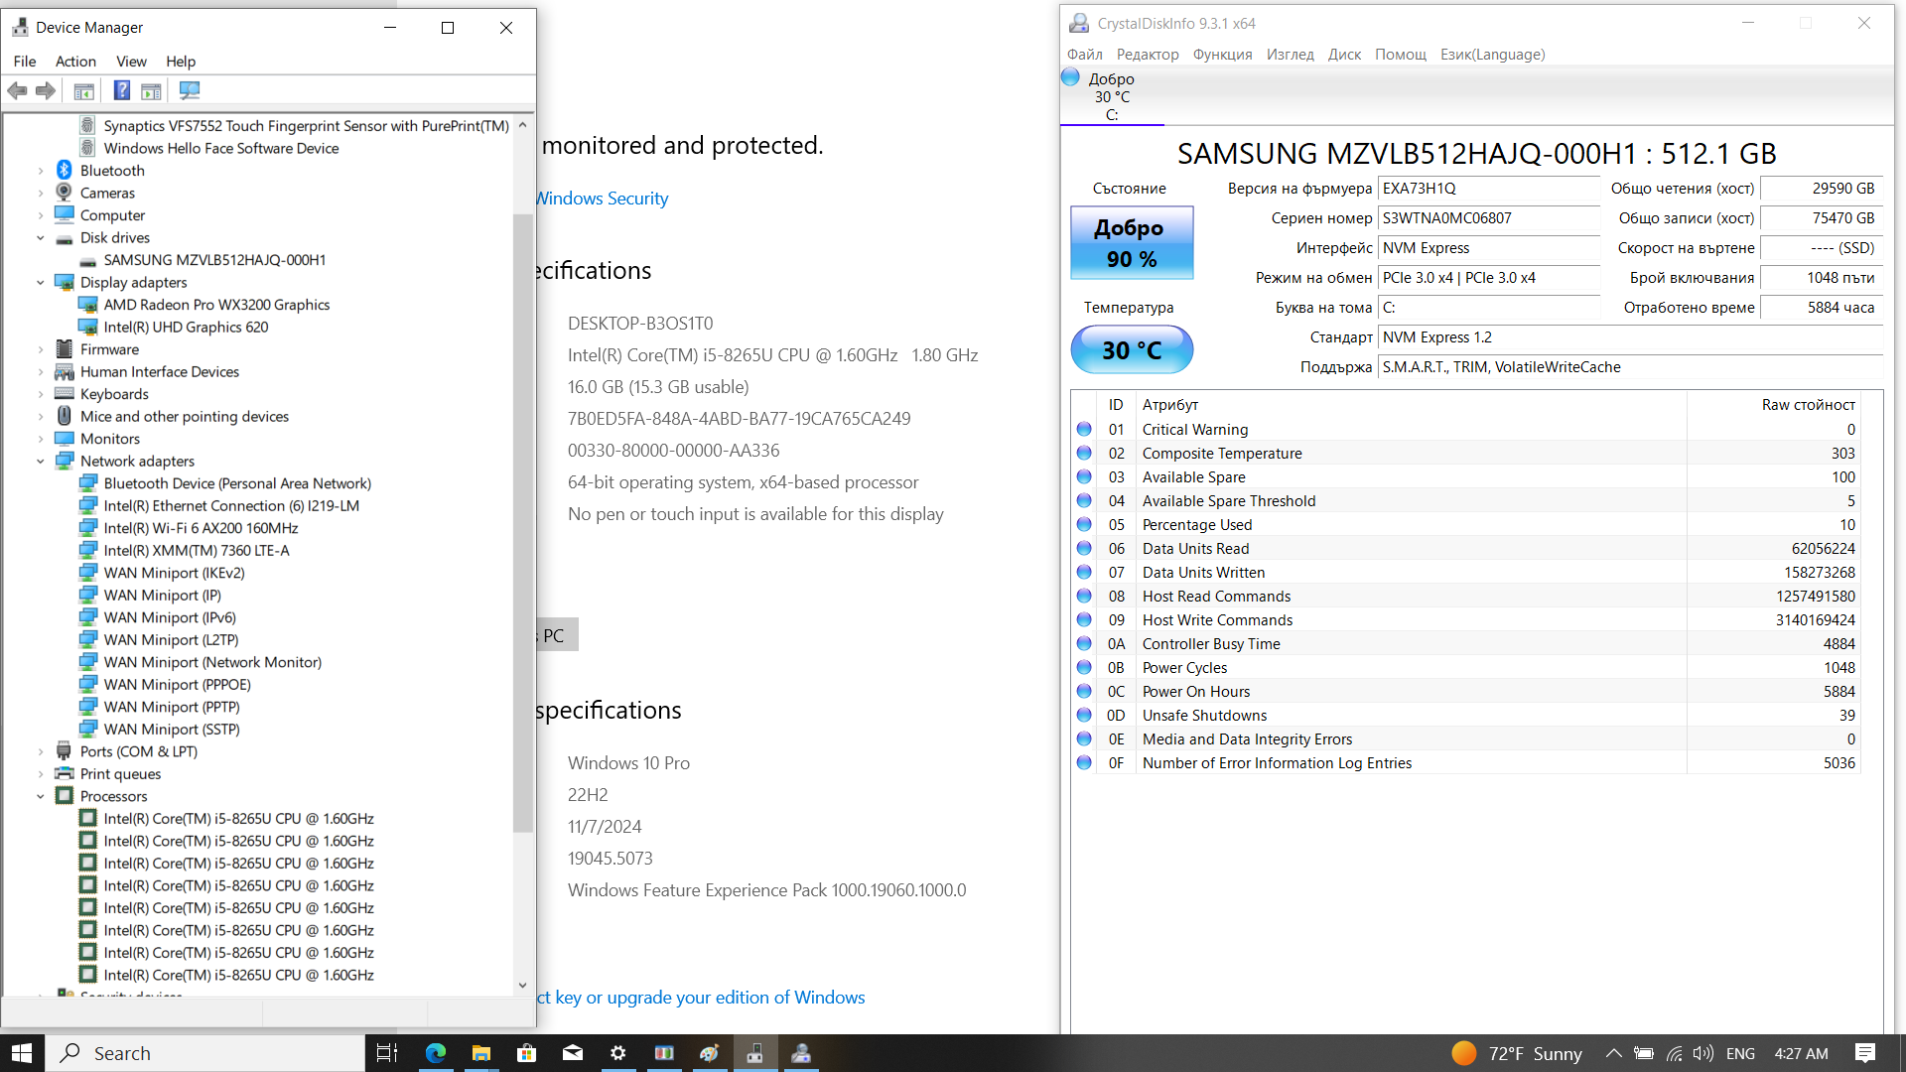
Task: Select the Power On Hours attribute row
Action: pos(1465,691)
